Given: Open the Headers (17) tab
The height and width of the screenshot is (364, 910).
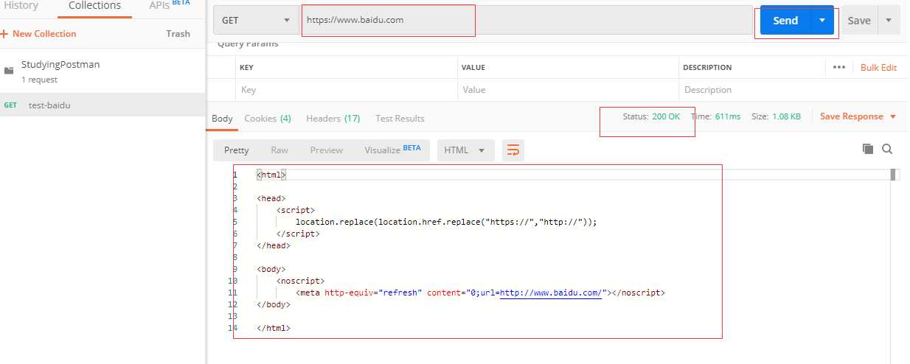Looking at the screenshot, I should (x=333, y=118).
